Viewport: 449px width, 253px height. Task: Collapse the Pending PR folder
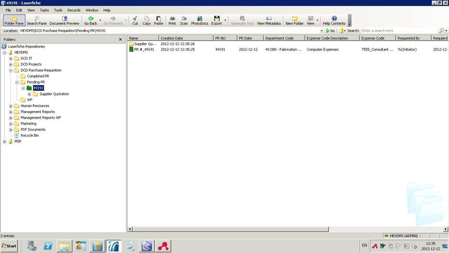click(17, 82)
